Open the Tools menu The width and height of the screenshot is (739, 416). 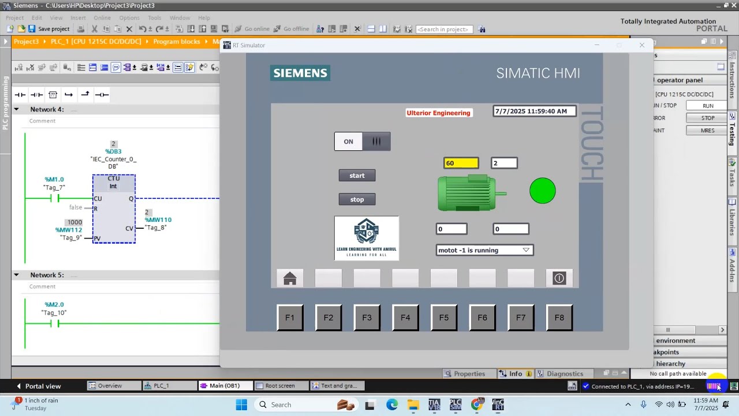155,18
